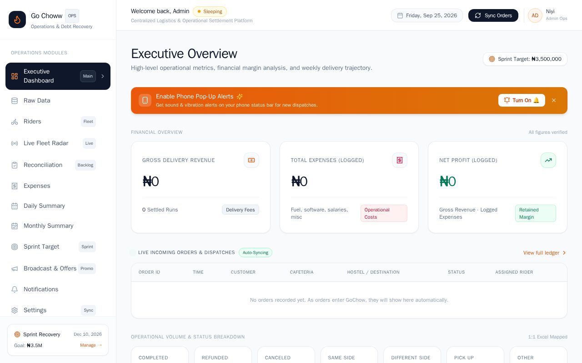
Task: Turn On phone pop-up alerts
Action: pos(522,100)
